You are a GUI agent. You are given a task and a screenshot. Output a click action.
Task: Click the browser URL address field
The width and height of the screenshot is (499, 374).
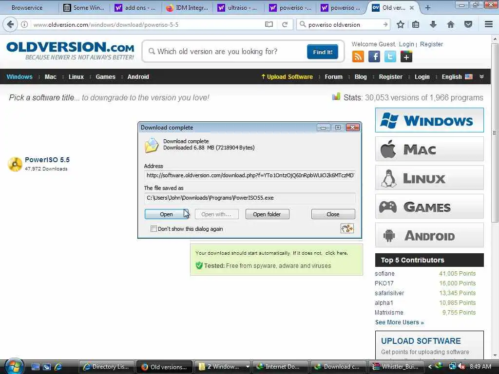[x=146, y=24]
